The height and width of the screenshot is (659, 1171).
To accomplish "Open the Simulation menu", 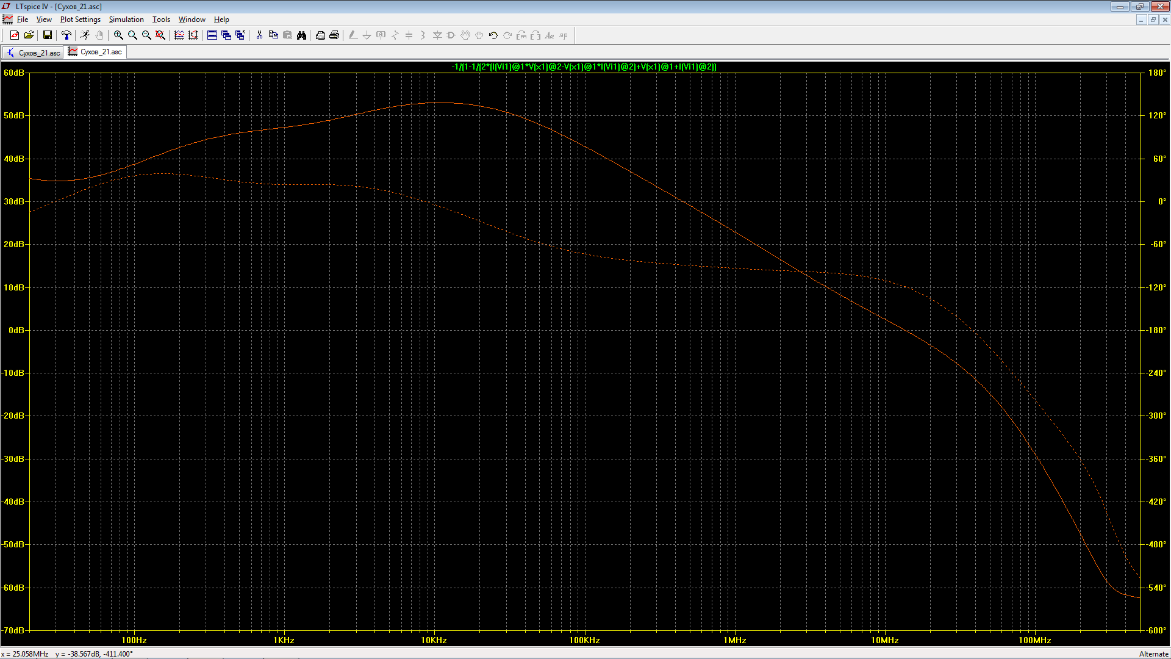I will click(x=126, y=20).
